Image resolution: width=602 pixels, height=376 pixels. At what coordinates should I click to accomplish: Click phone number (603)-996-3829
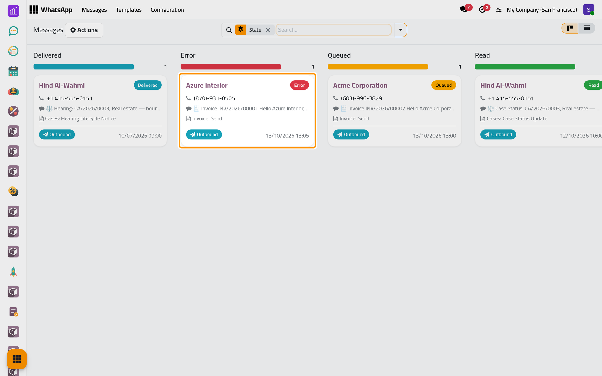tap(362, 98)
